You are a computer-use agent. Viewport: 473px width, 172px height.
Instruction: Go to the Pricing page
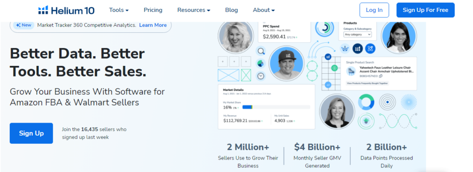click(x=153, y=10)
